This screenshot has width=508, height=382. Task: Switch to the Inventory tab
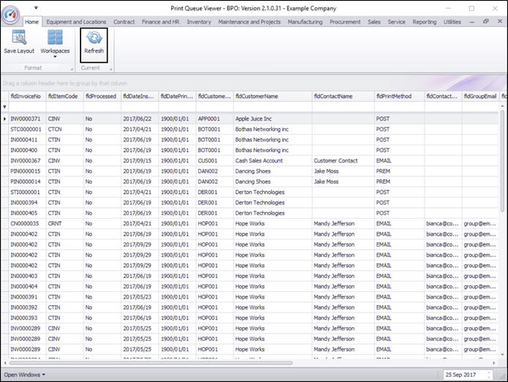pos(198,22)
